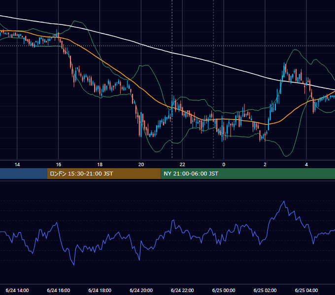Click the 6/25 04:00 label on oscillator axis
This screenshot has width=335, height=295.
click(306, 290)
